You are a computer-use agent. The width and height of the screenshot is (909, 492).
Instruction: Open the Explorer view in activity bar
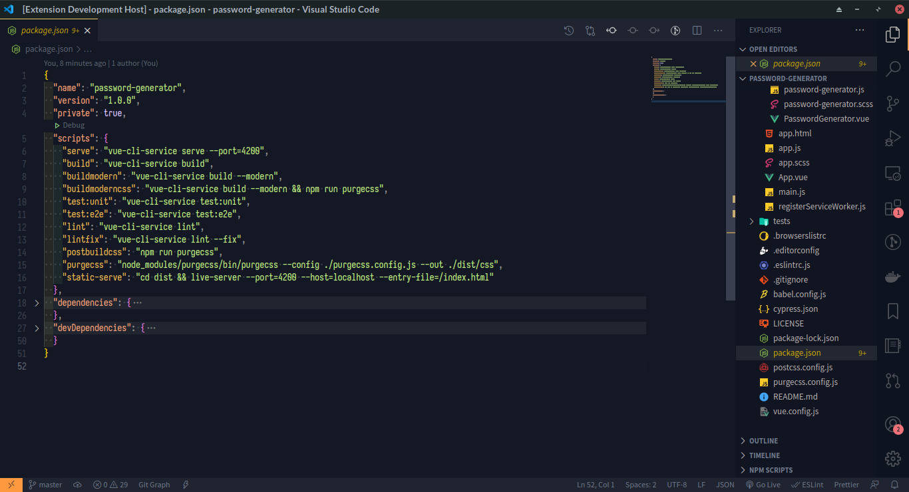pyautogui.click(x=892, y=34)
